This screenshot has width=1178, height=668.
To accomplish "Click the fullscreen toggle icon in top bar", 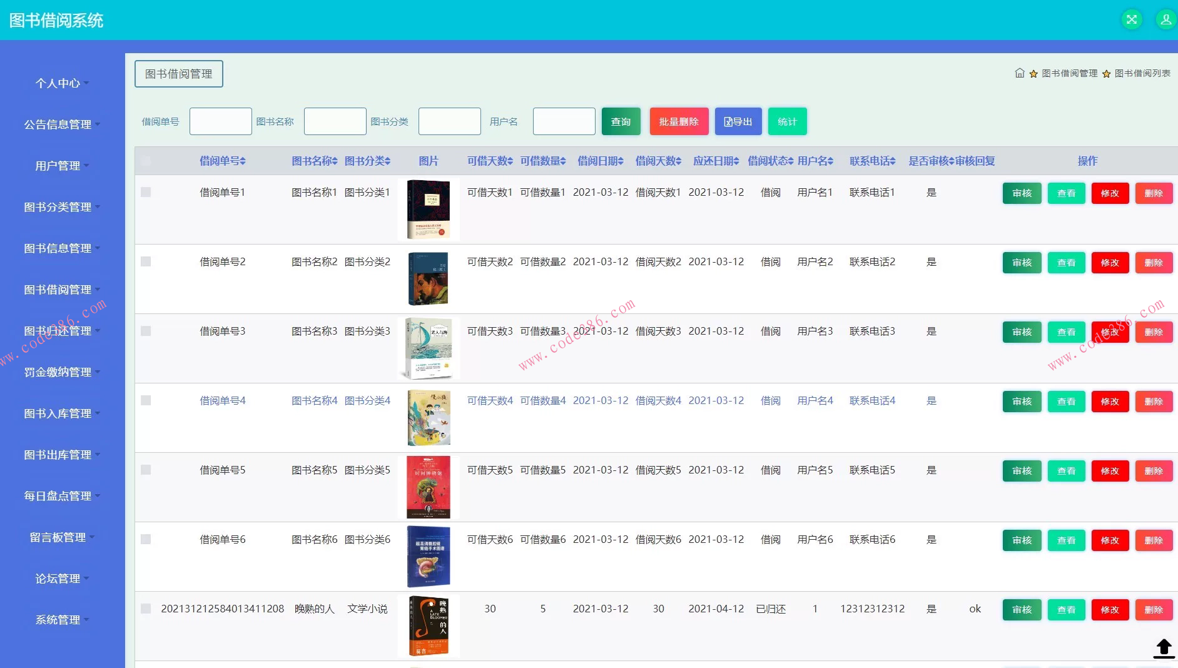I will pyautogui.click(x=1131, y=19).
